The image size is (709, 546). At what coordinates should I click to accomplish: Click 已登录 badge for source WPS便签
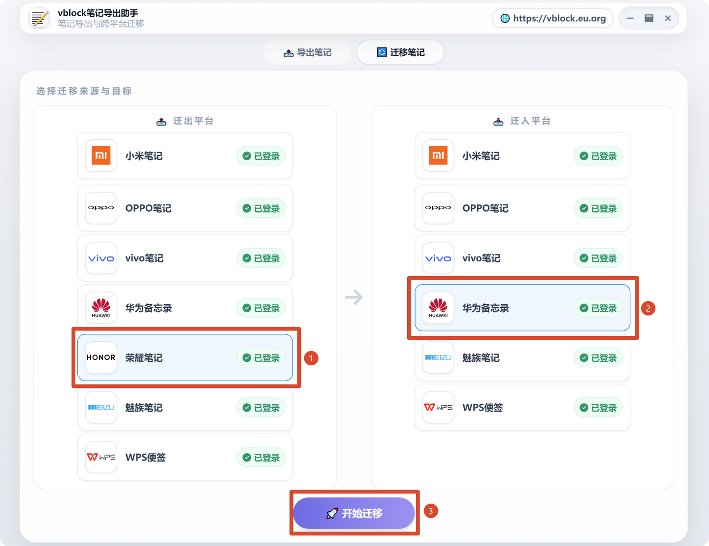pos(261,457)
